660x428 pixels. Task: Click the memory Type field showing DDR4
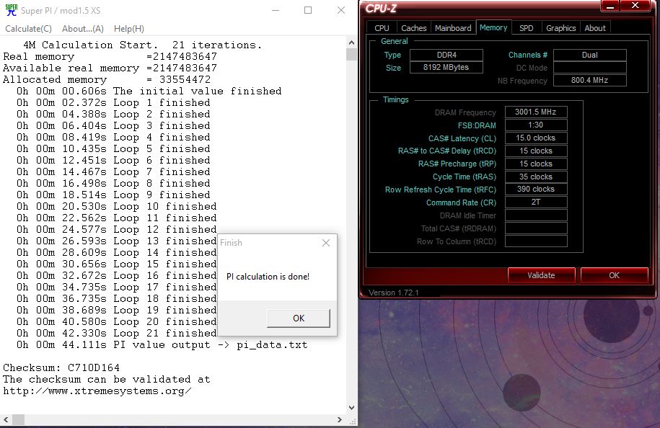(x=446, y=55)
